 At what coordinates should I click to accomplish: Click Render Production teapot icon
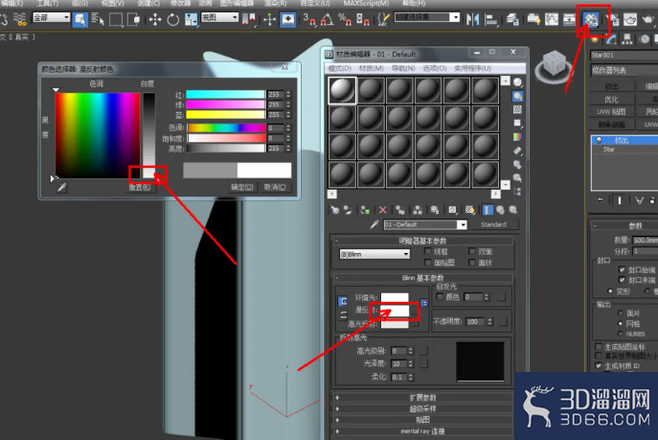click(648, 19)
